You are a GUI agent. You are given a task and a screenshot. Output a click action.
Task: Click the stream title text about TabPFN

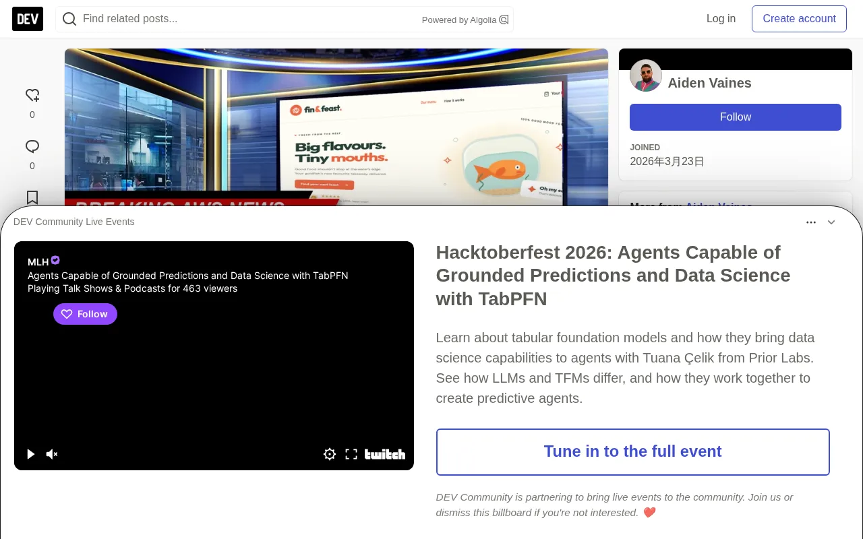188,276
